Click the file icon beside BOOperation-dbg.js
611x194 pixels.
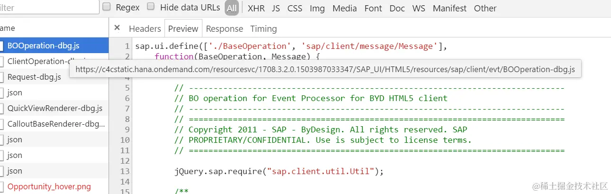(x=2, y=46)
